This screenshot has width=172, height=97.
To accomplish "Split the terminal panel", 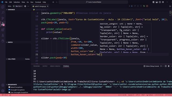I will click(x=166, y=66).
